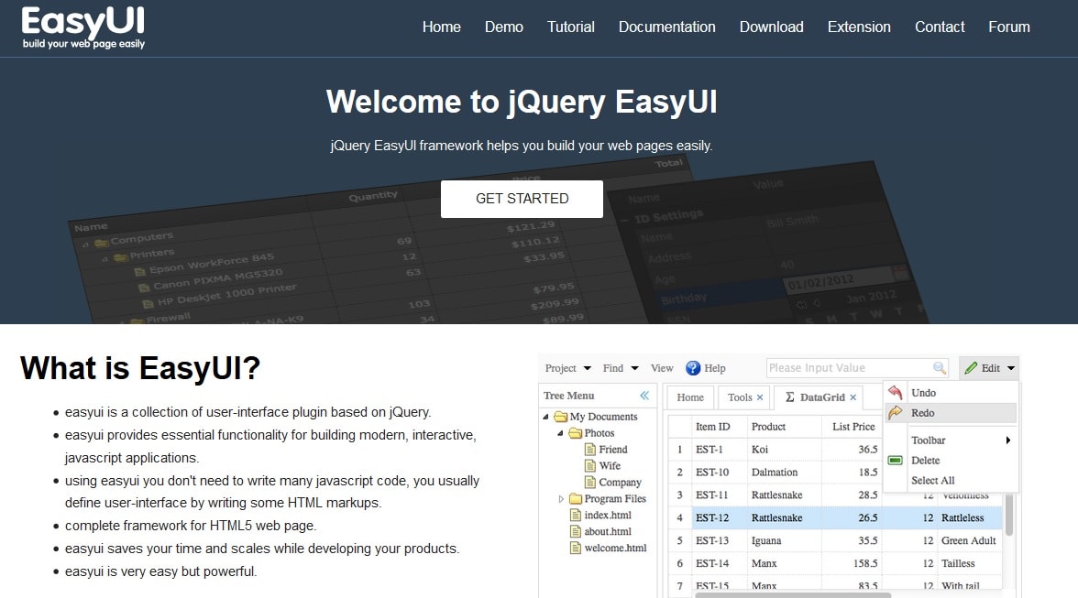Choose Redo from the Edit menu
Screen dimensions: 1078x598
tap(950, 413)
